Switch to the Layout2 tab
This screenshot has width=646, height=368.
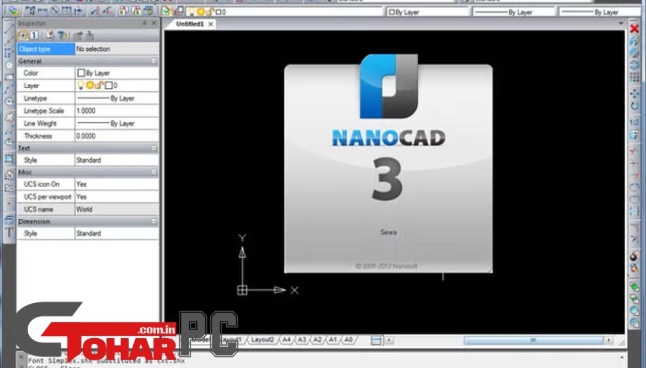(262, 340)
